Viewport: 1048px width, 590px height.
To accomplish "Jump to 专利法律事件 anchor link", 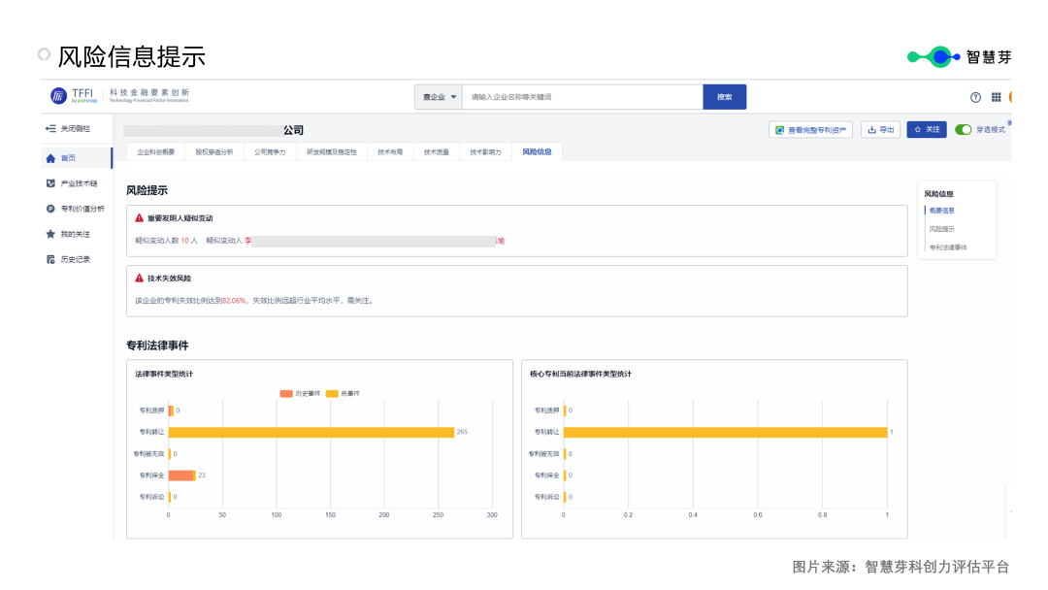I will (947, 247).
